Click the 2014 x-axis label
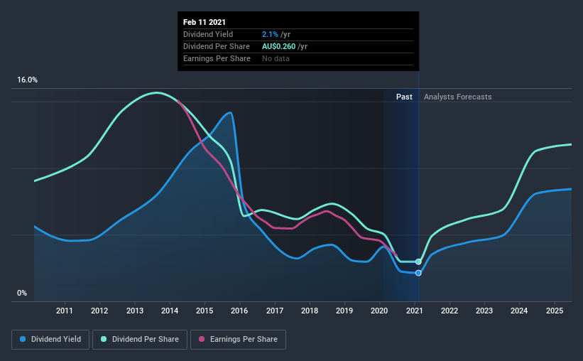583x361 pixels. tap(170, 311)
